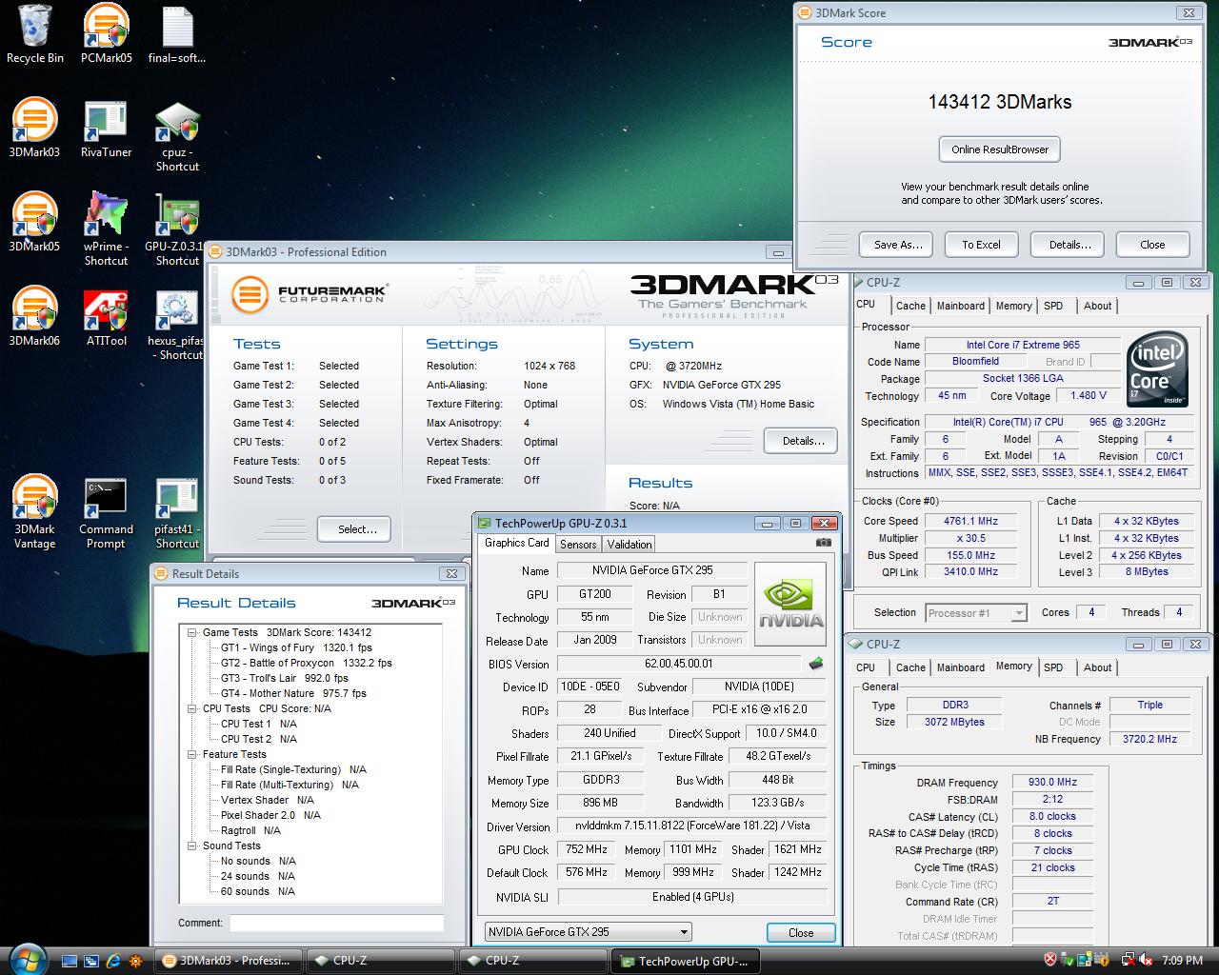Save the BIOS using the GPU-Z chip icon
Screen dimensions: 1219x975
[816, 664]
